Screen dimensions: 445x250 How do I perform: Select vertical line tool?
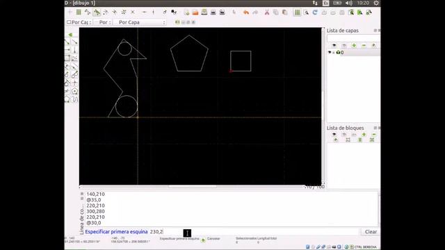pyautogui.click(x=74, y=50)
